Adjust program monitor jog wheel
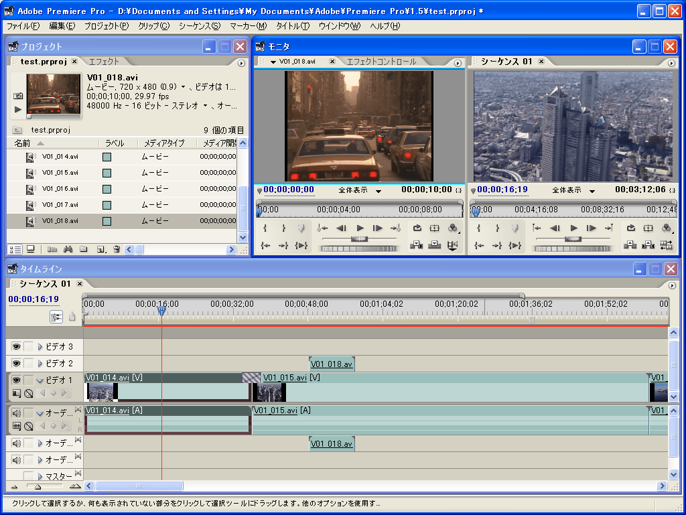Screen dimensions: 686x515 (x=572, y=248)
